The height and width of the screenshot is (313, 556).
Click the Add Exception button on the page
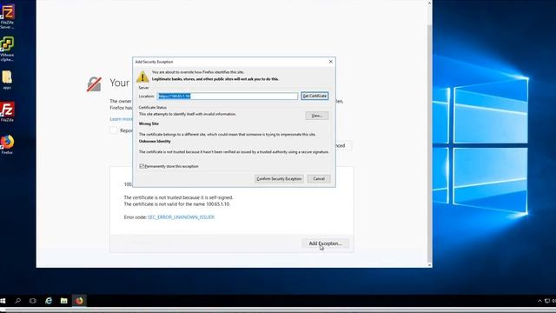point(325,243)
